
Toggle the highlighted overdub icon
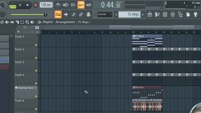pyautogui.click(x=81, y=5)
